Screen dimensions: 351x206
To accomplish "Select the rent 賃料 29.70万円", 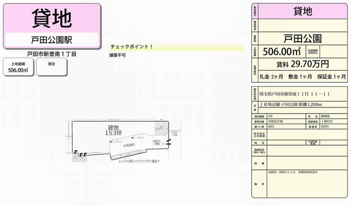I will pos(303,64).
